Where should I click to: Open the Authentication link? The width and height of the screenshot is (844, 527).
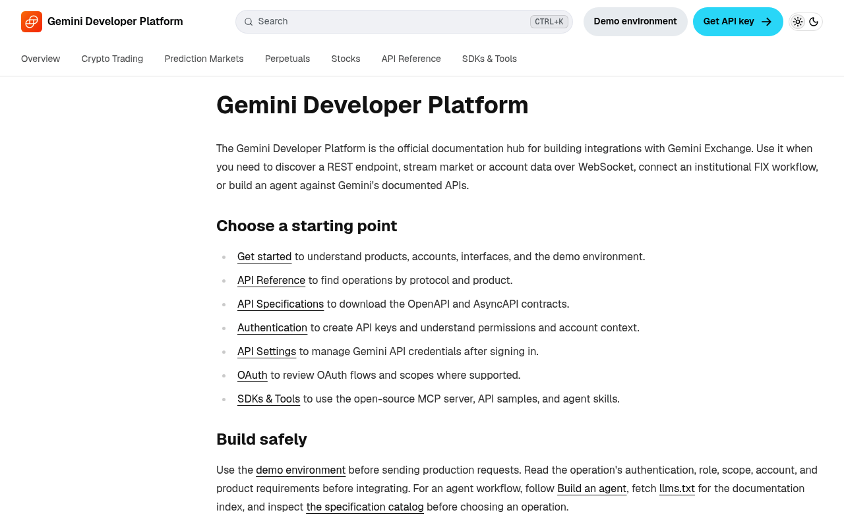coord(272,328)
